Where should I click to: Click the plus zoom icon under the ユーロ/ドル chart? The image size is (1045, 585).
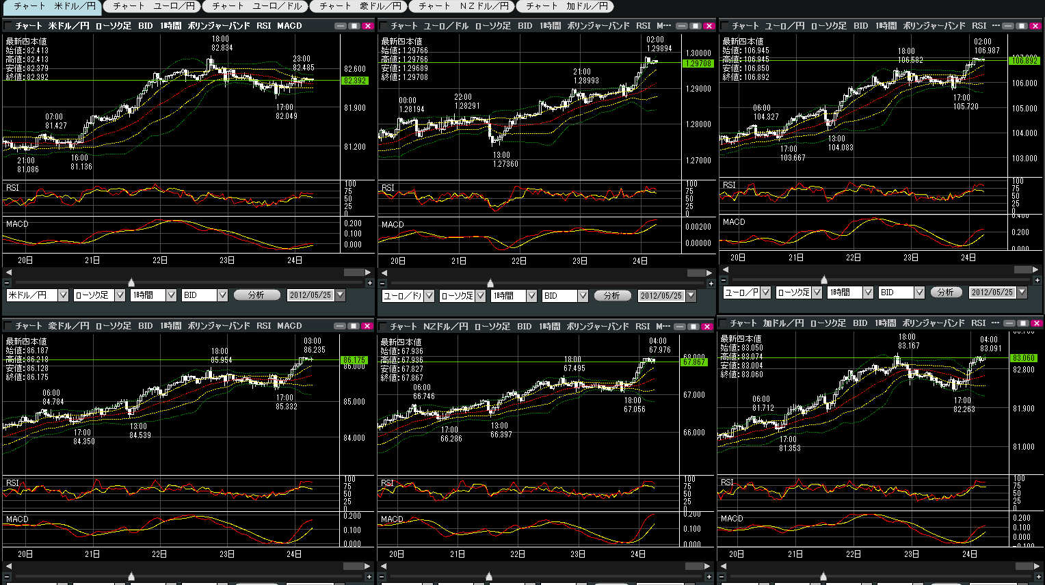click(711, 284)
